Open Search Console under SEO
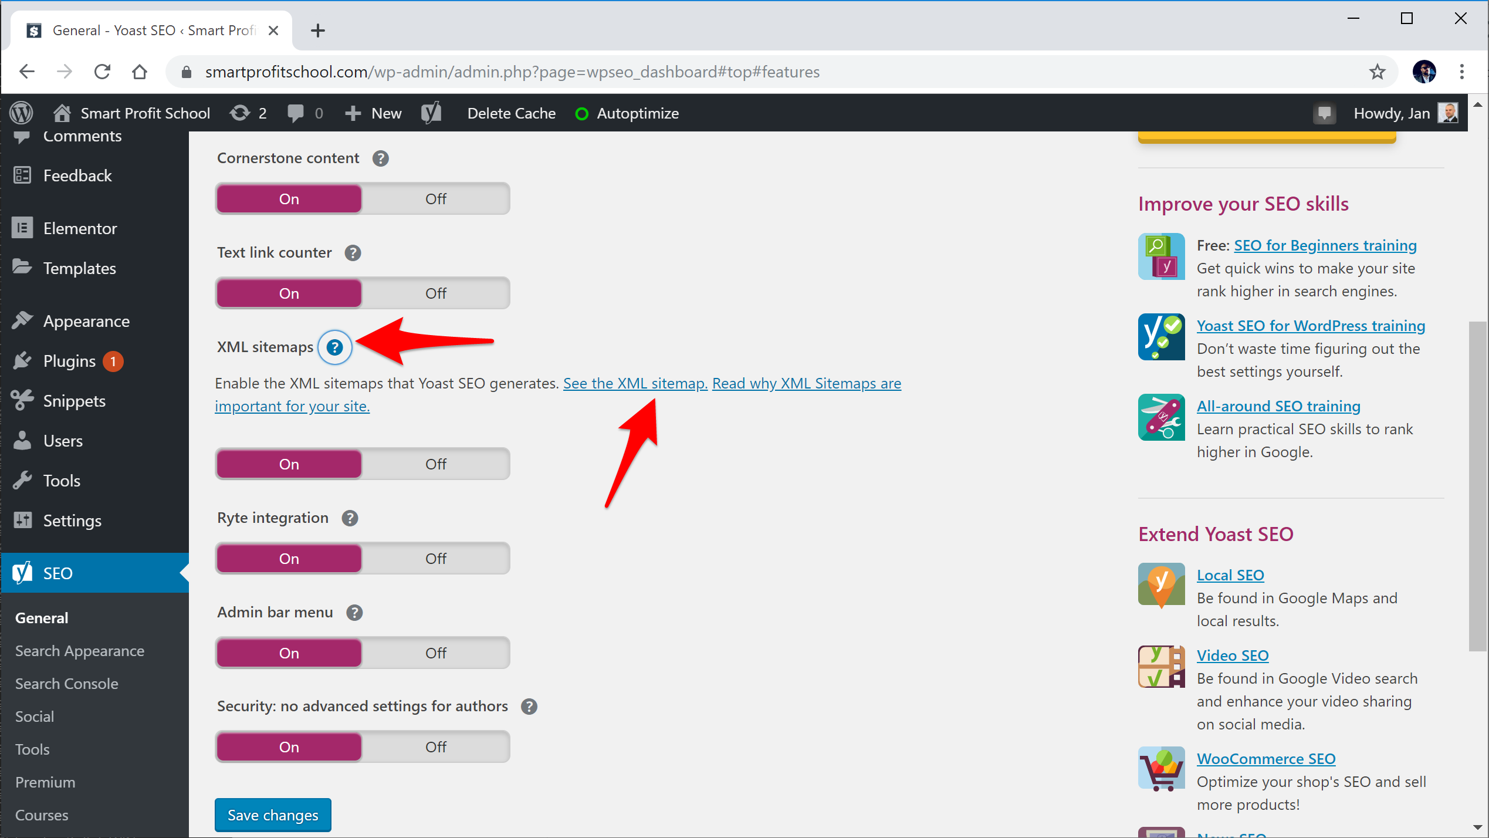The width and height of the screenshot is (1489, 838). tap(67, 684)
